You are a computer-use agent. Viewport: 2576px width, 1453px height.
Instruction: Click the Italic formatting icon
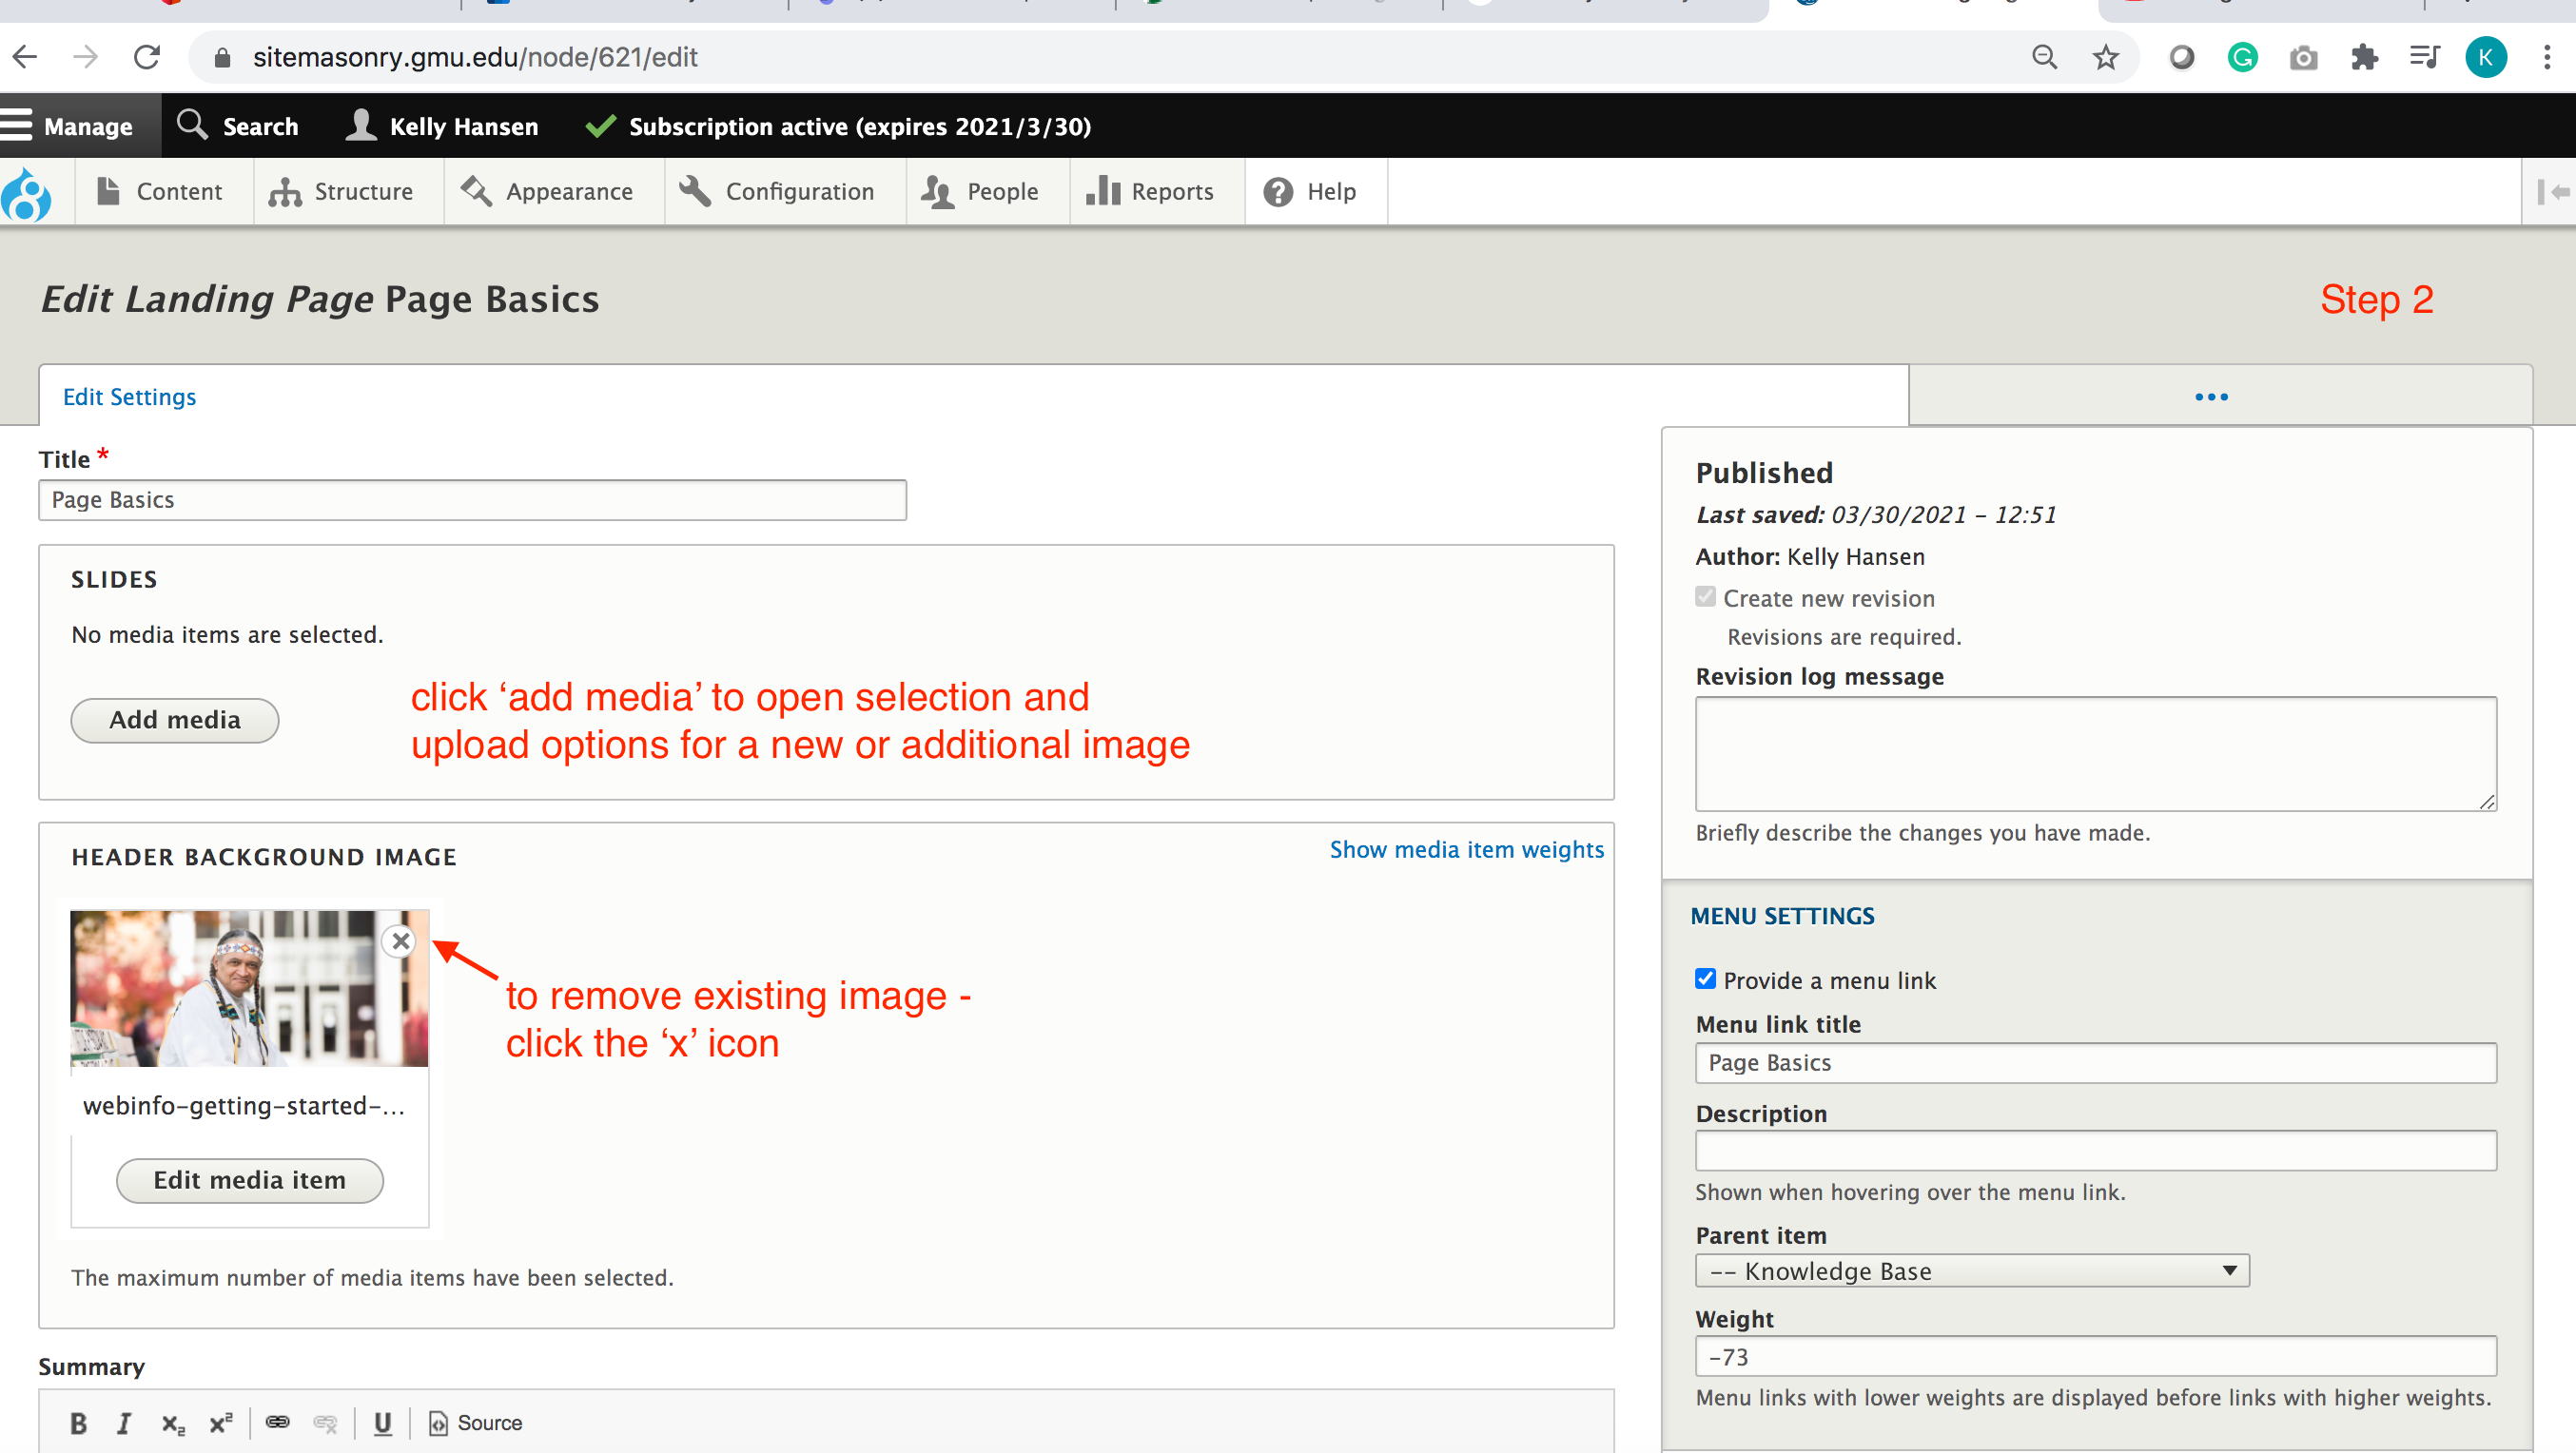point(124,1423)
